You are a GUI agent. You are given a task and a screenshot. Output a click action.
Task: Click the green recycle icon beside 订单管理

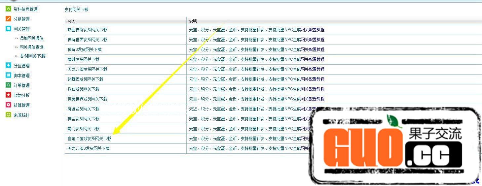[x=8, y=85]
